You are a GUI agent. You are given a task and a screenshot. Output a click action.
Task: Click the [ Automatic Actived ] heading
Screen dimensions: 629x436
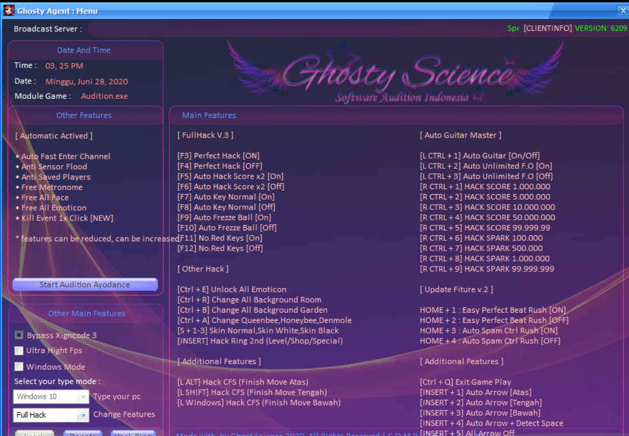point(54,135)
